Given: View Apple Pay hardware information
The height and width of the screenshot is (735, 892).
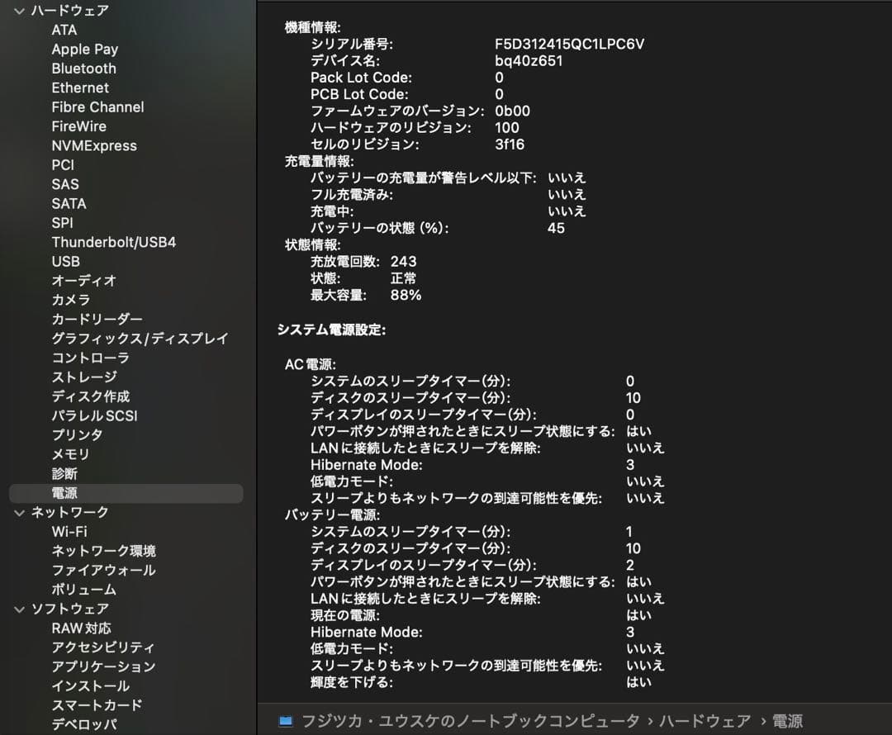Looking at the screenshot, I should click(84, 49).
